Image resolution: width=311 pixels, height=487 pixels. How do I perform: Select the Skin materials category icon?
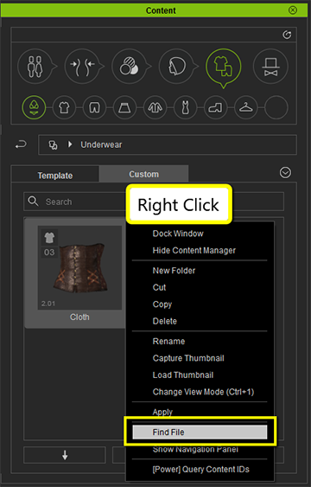click(129, 66)
